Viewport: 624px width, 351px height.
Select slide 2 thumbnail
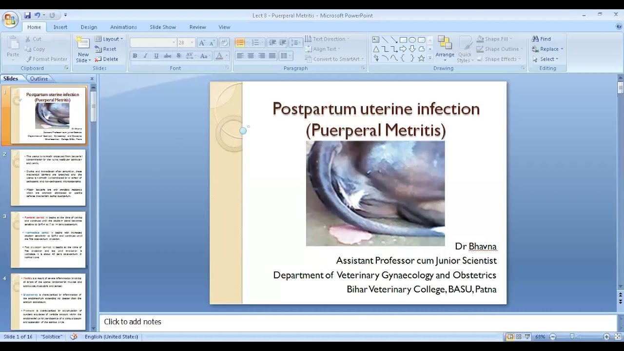[x=48, y=178]
